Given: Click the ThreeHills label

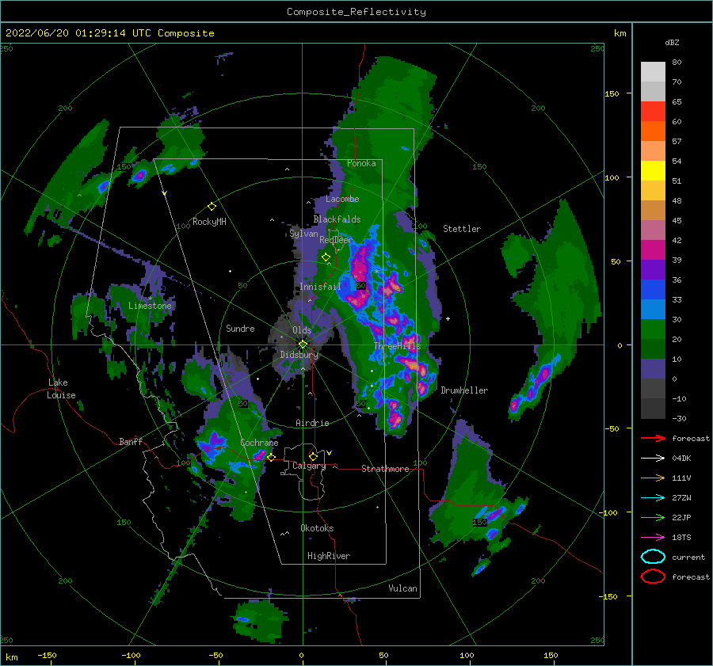Looking at the screenshot, I should 398,346.
